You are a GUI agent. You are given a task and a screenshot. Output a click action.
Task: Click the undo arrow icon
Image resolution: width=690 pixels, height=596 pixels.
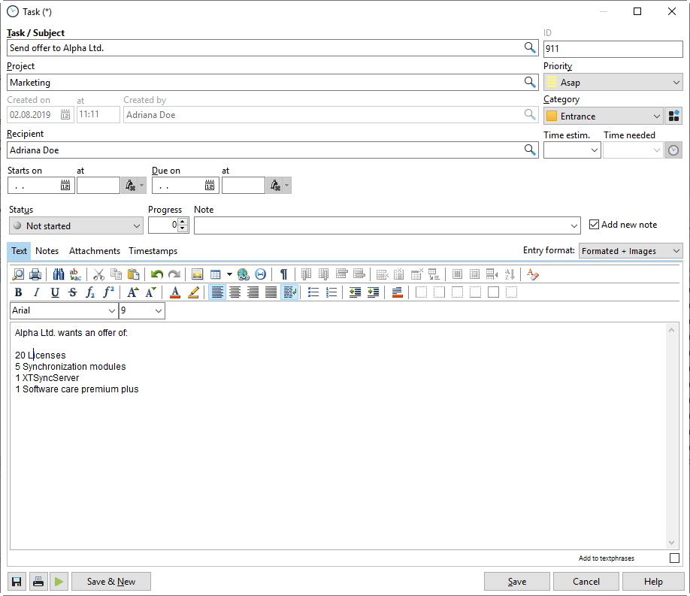(x=156, y=274)
